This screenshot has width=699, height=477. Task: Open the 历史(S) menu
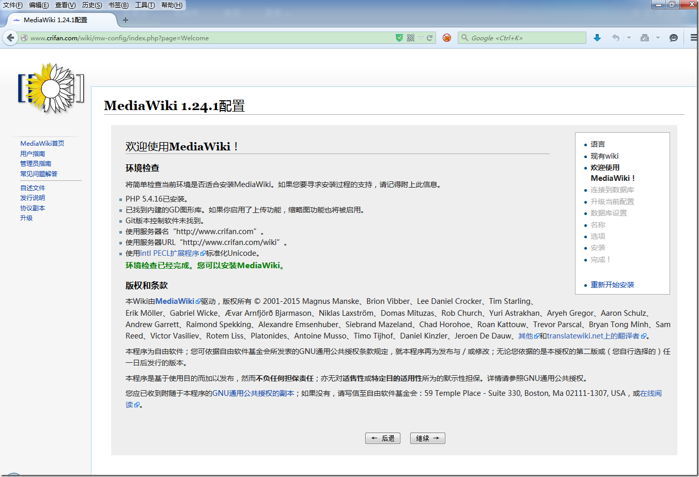92,5
